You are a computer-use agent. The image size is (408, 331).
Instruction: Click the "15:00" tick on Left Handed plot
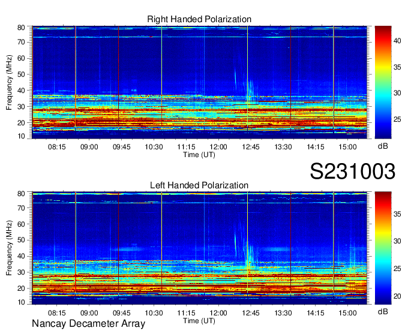point(347,313)
